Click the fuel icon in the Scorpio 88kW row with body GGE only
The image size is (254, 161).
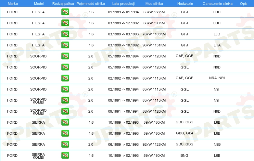point(65,67)
